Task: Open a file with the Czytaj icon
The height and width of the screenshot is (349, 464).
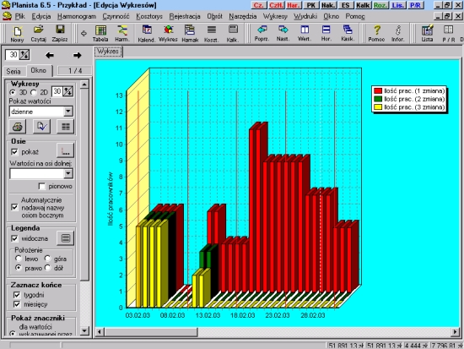Action: pos(39,34)
